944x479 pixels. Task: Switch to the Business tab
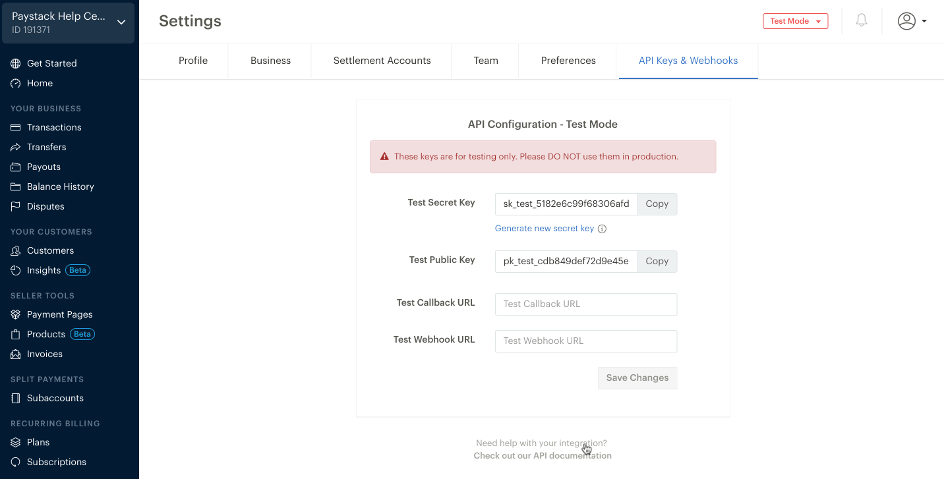pyautogui.click(x=270, y=61)
